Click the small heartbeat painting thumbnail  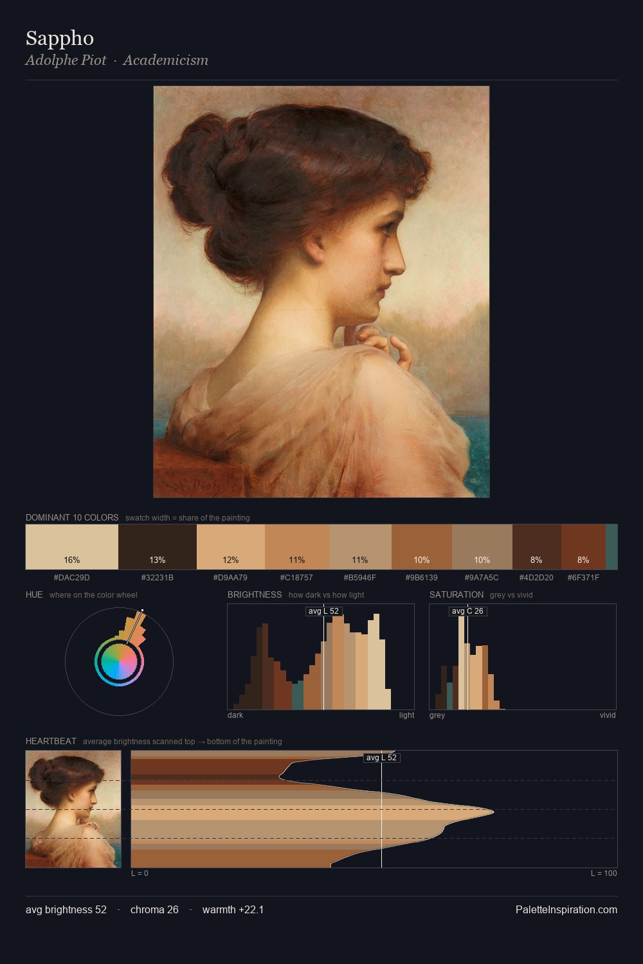[73, 809]
